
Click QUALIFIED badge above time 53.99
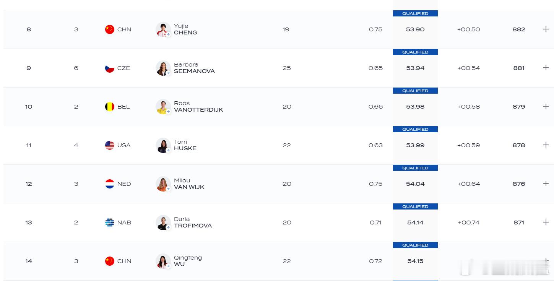point(415,129)
